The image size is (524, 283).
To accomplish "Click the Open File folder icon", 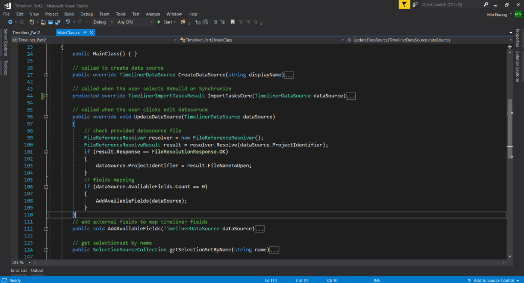I will click(x=43, y=22).
